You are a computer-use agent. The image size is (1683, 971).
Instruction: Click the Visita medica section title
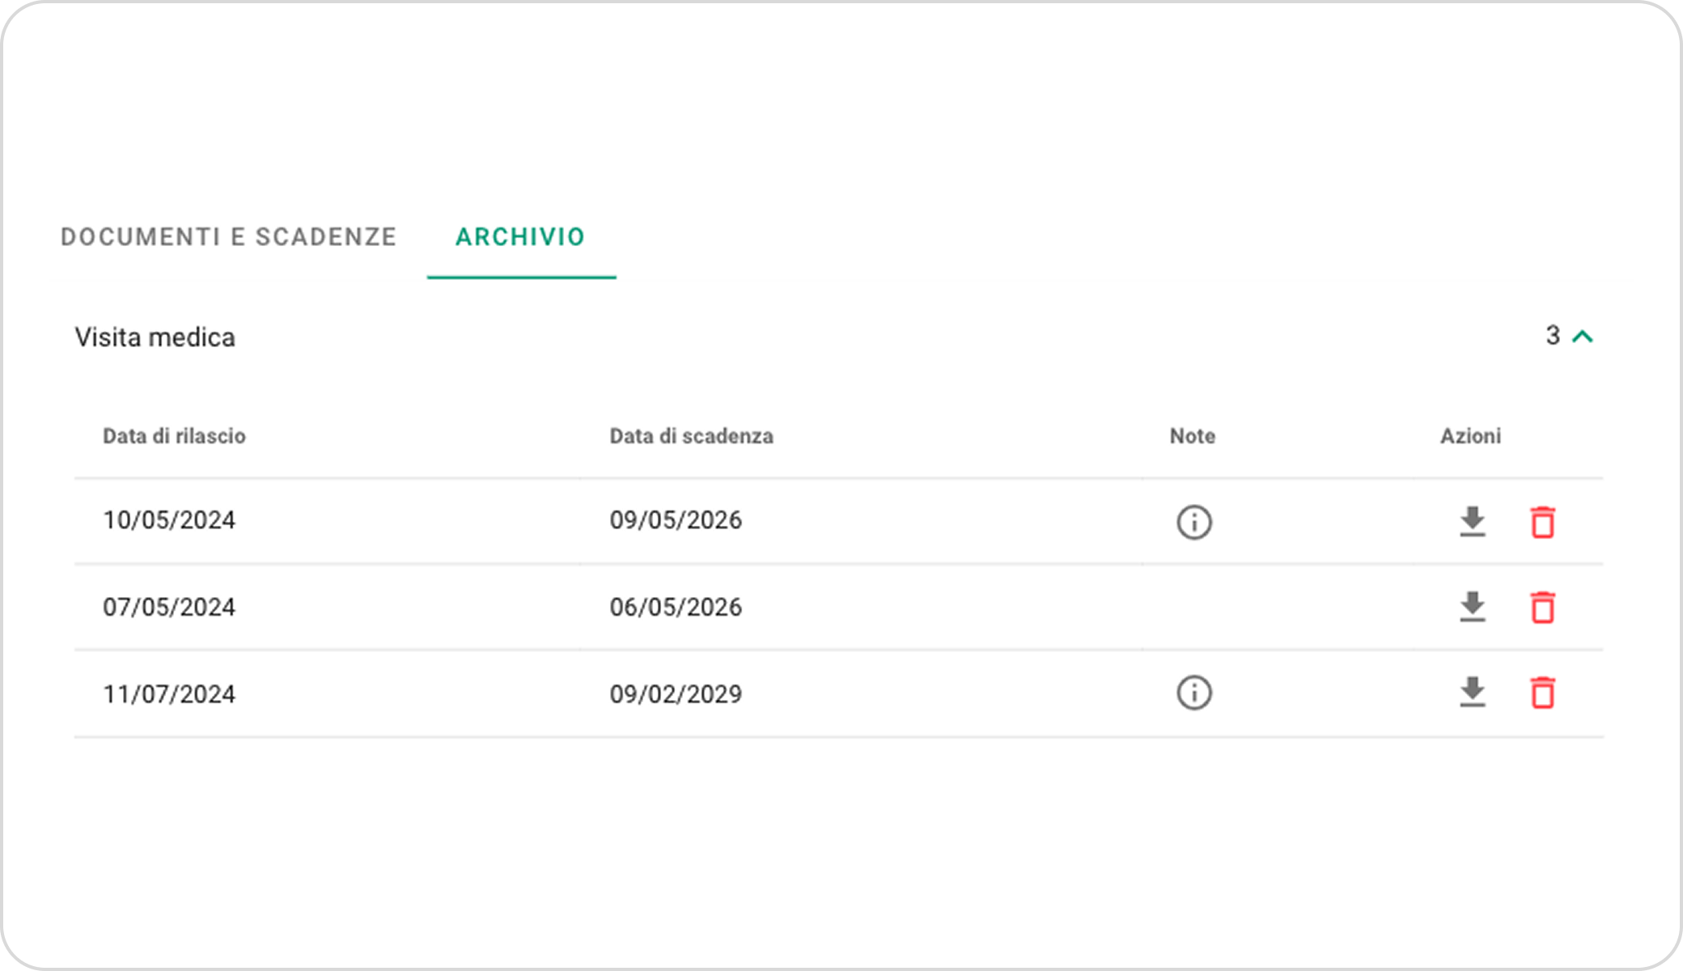155,337
